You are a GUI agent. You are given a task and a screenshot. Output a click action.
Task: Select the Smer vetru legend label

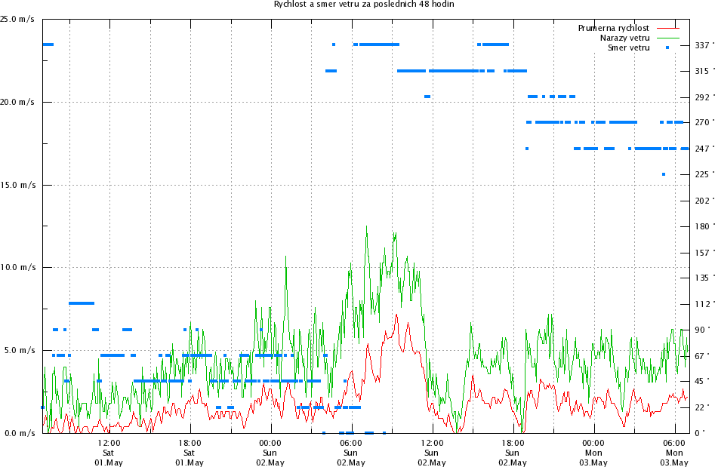coord(628,48)
